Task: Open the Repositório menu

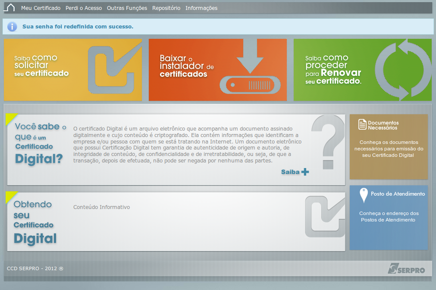Action: pyautogui.click(x=166, y=8)
